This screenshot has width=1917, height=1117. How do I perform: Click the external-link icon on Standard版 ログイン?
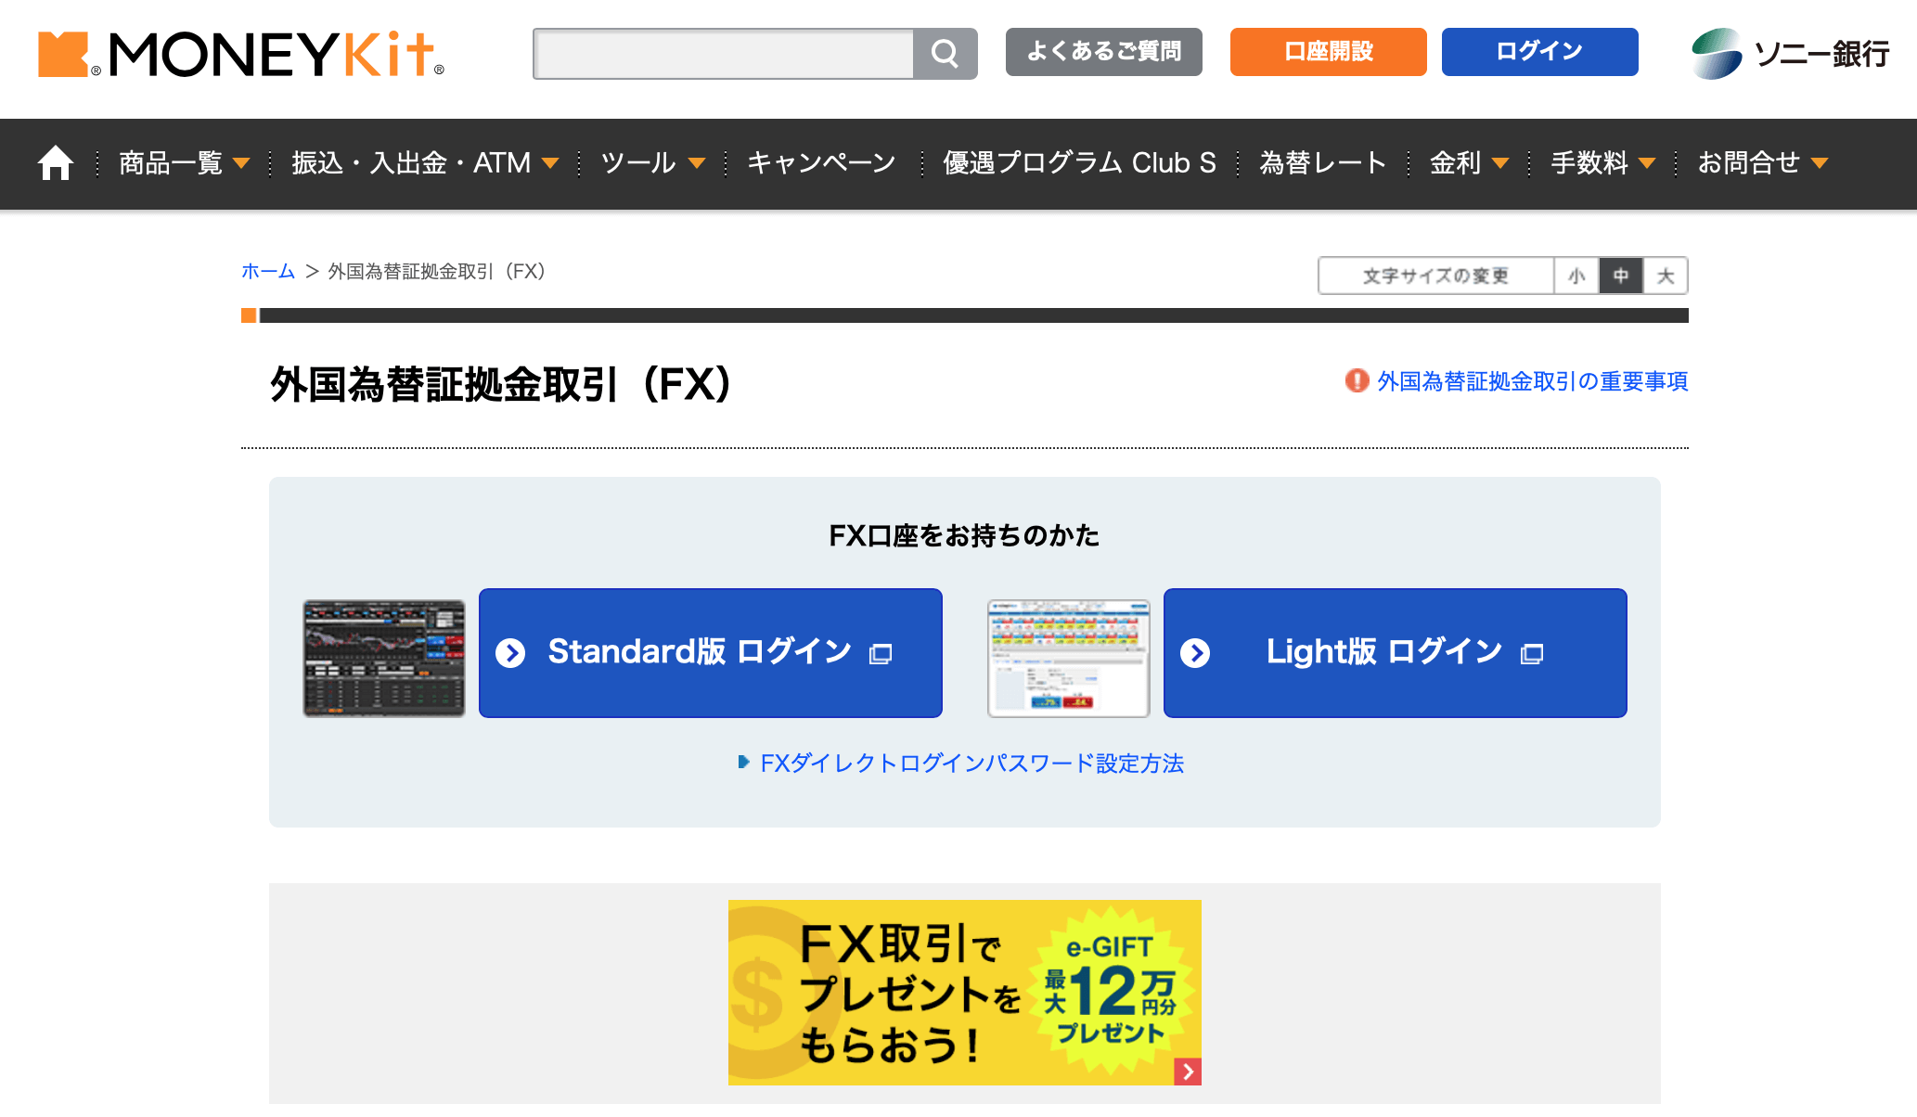tap(880, 654)
